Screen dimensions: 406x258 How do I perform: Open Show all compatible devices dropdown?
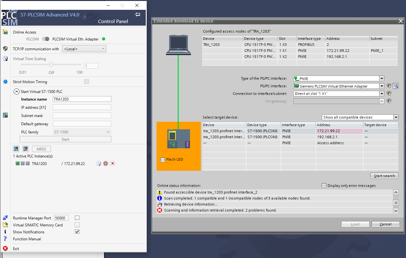[396, 117]
